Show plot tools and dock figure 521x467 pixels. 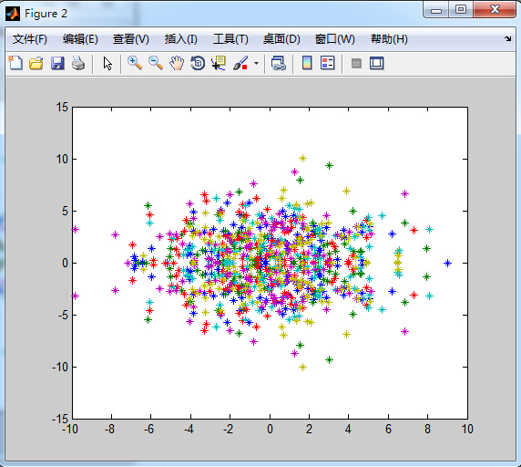(377, 63)
